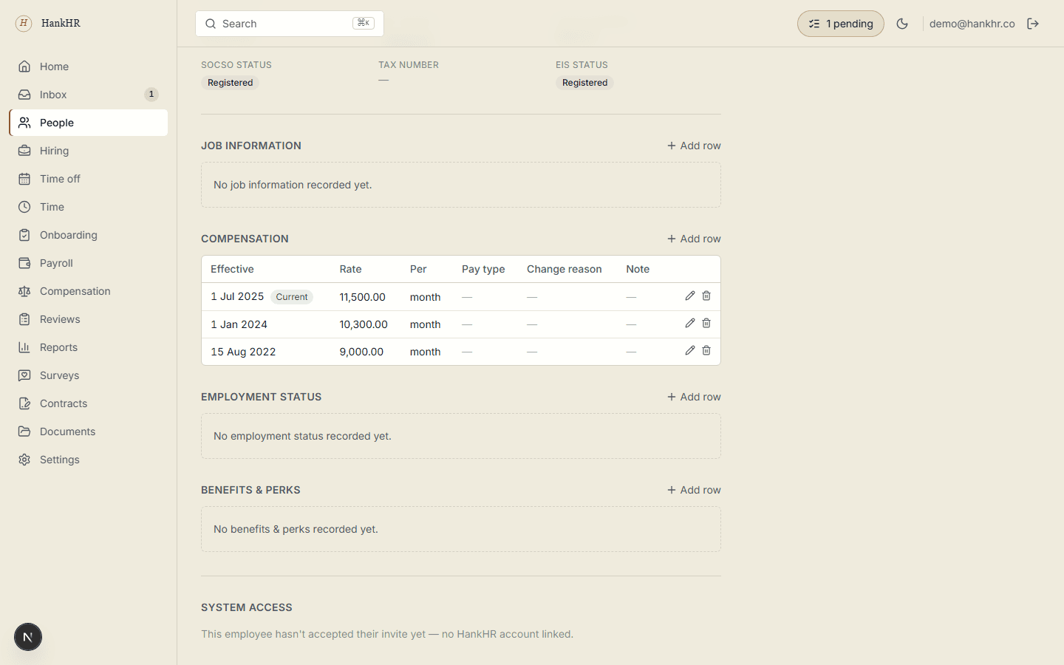Delete the 15 Aug 2022 compensation row

706,350
